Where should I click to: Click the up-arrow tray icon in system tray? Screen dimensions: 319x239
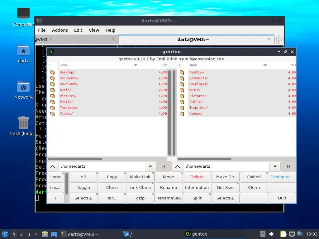coord(263,234)
